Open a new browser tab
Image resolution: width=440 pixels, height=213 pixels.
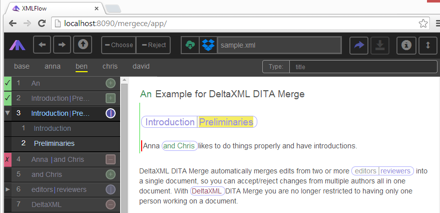pos(113,9)
